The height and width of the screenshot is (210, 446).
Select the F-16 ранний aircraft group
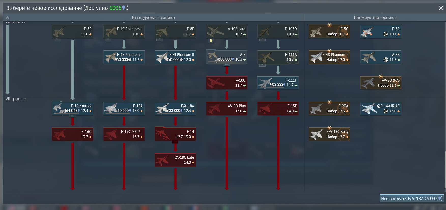point(73,109)
